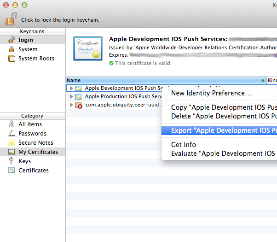Select the System keychain

[x=33, y=49]
